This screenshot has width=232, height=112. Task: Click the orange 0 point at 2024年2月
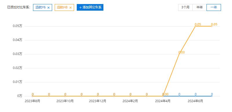[130, 96]
